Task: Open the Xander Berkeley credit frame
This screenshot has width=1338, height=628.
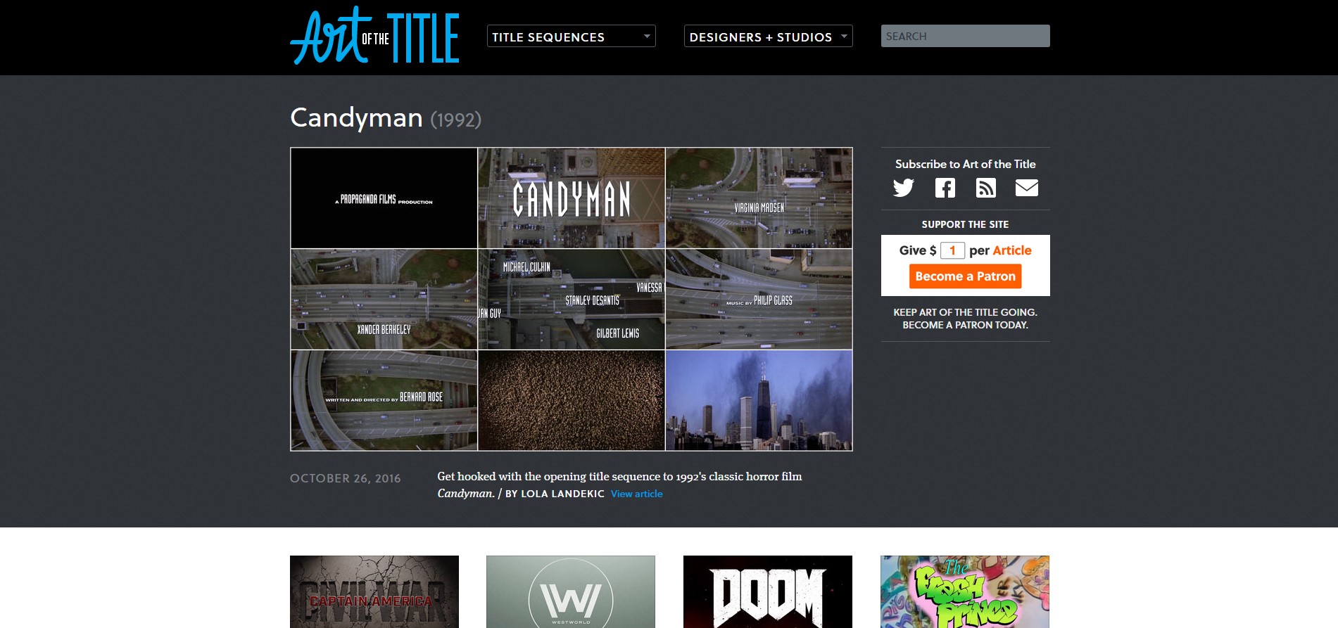Action: click(384, 299)
